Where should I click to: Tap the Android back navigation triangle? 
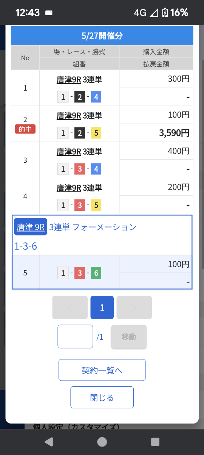(x=49, y=442)
